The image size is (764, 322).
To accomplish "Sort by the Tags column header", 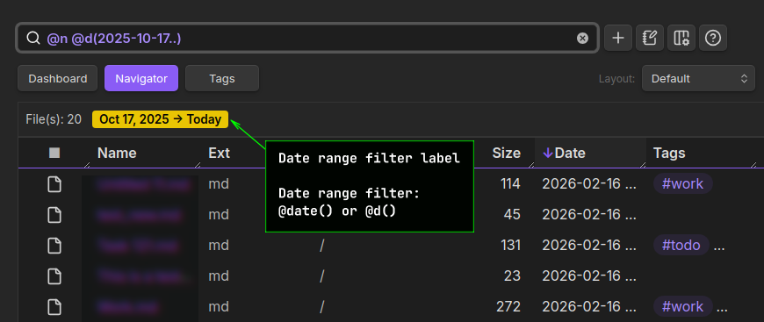I will coord(669,153).
